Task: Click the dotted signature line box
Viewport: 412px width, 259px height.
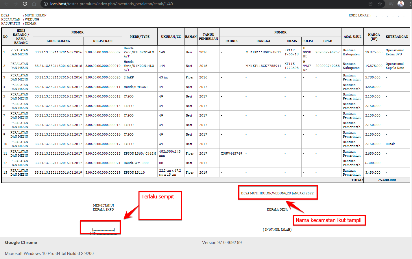Action: pyautogui.click(x=100, y=228)
